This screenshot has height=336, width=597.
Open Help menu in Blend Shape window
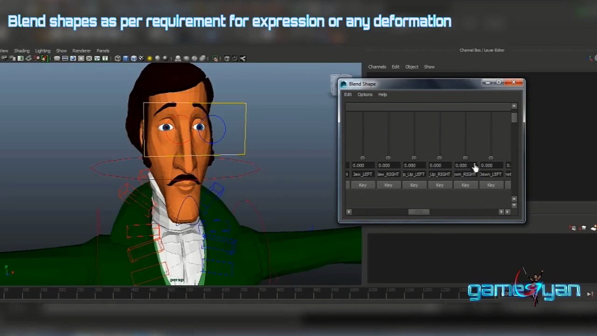(x=382, y=94)
